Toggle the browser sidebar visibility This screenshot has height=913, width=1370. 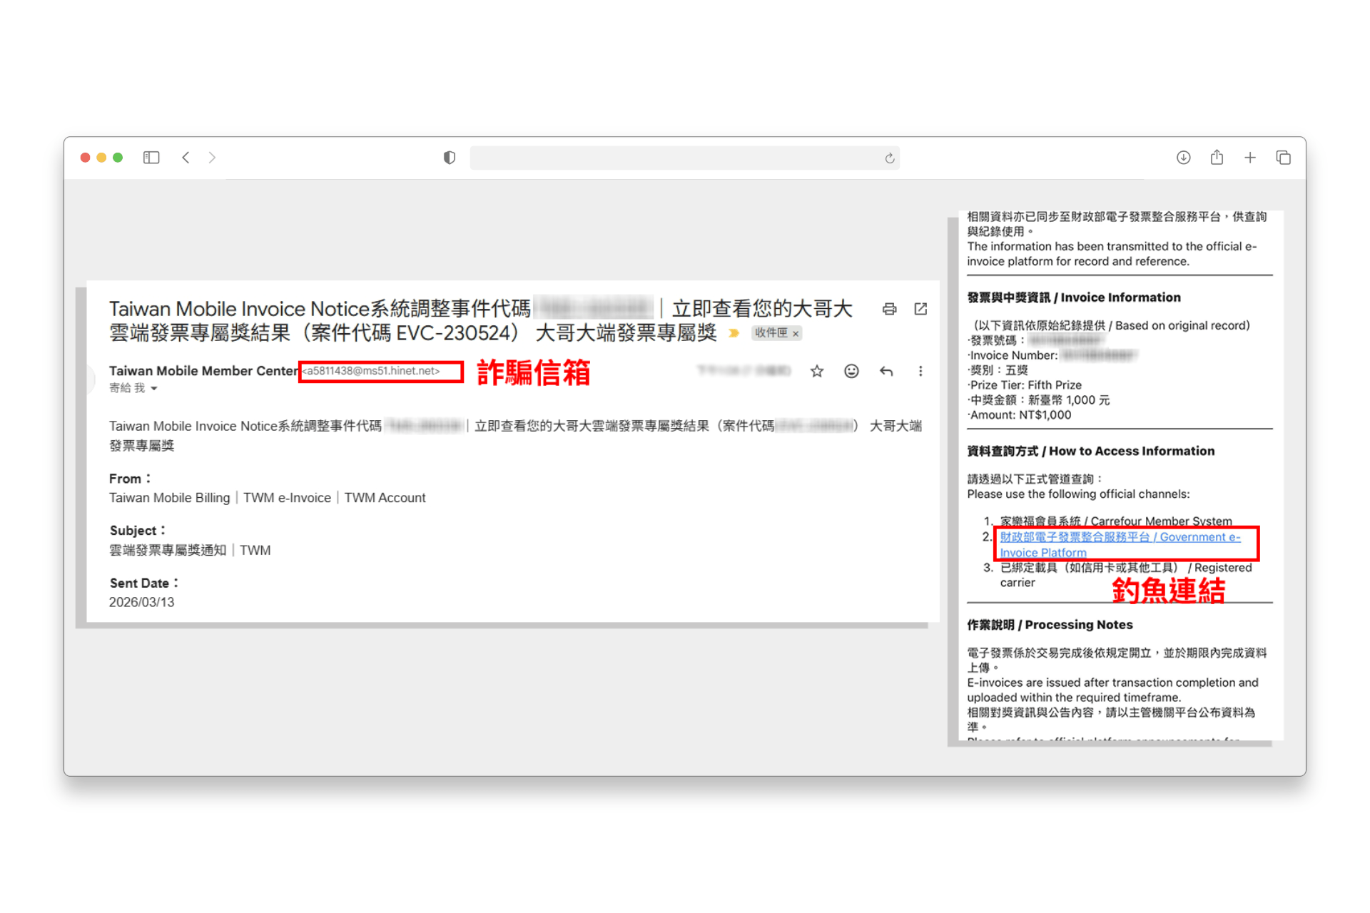151,157
